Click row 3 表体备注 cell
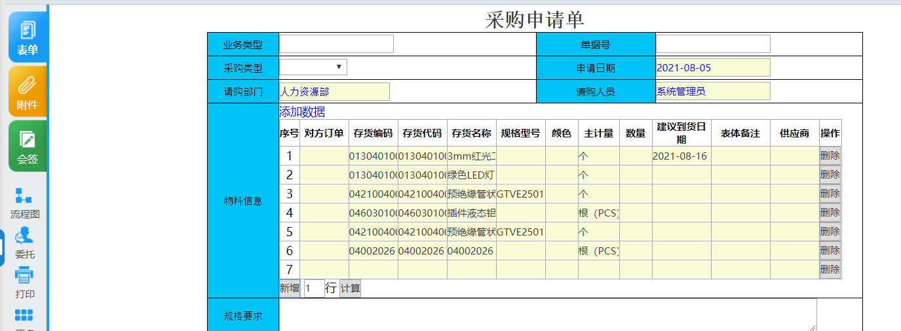This screenshot has height=331, width=901. pyautogui.click(x=740, y=194)
